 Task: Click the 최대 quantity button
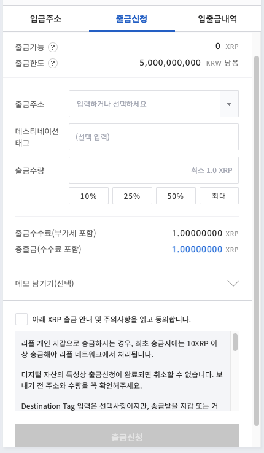pos(219,196)
